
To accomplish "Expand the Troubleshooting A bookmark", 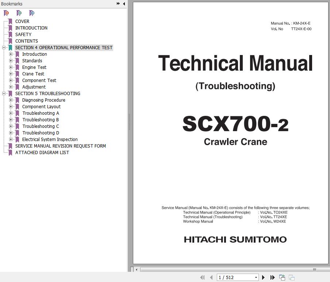I will point(11,113).
